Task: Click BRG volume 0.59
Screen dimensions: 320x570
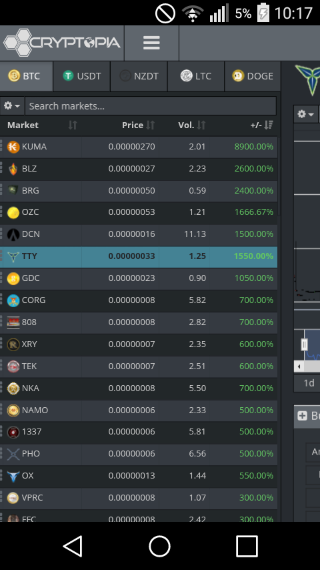Action: tap(197, 190)
